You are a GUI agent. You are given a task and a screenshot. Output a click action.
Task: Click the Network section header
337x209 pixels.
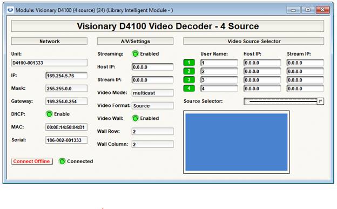[x=49, y=41]
